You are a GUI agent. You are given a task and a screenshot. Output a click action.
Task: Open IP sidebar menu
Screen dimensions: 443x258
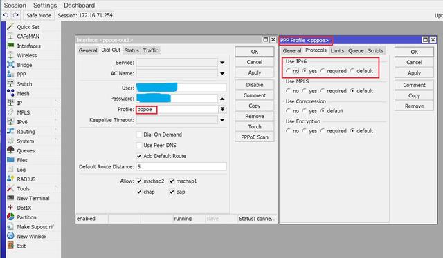(x=19, y=103)
